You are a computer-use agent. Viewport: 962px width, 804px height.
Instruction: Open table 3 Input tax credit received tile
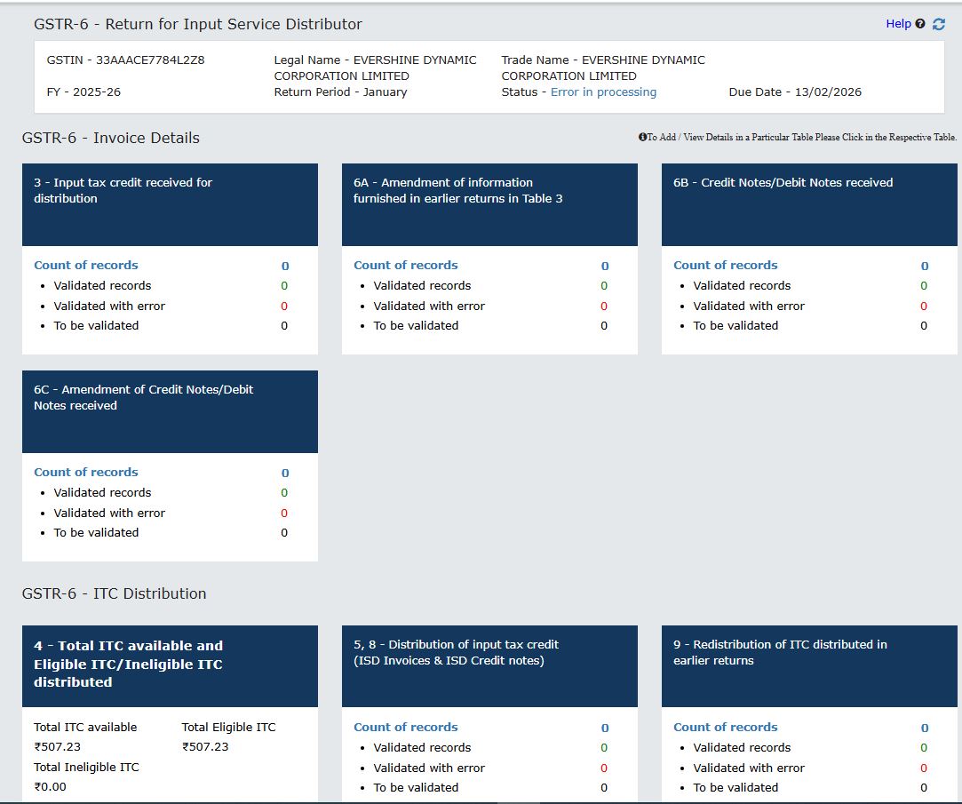coord(170,204)
